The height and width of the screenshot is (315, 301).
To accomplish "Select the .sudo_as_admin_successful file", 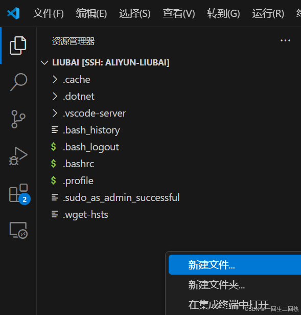I will click(x=121, y=198).
